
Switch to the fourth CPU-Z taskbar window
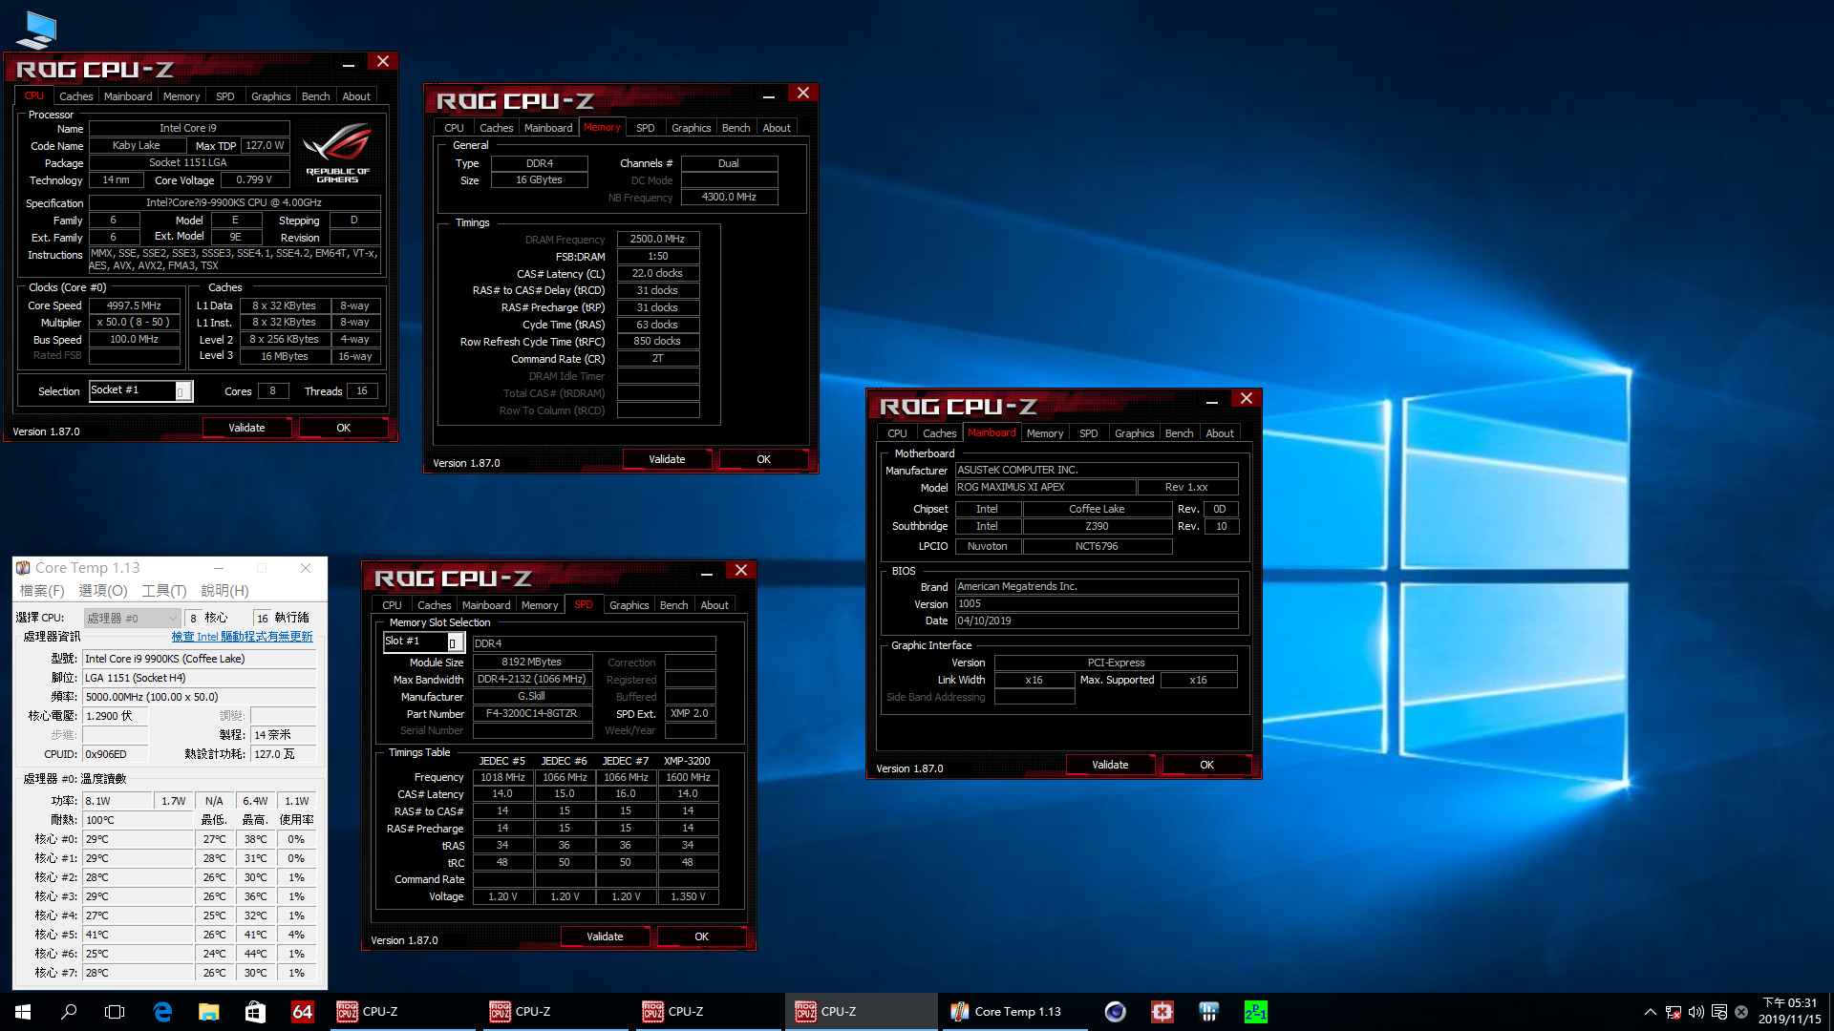(860, 1012)
